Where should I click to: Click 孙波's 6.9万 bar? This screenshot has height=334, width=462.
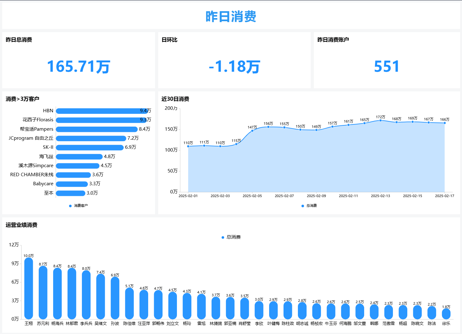(115, 298)
